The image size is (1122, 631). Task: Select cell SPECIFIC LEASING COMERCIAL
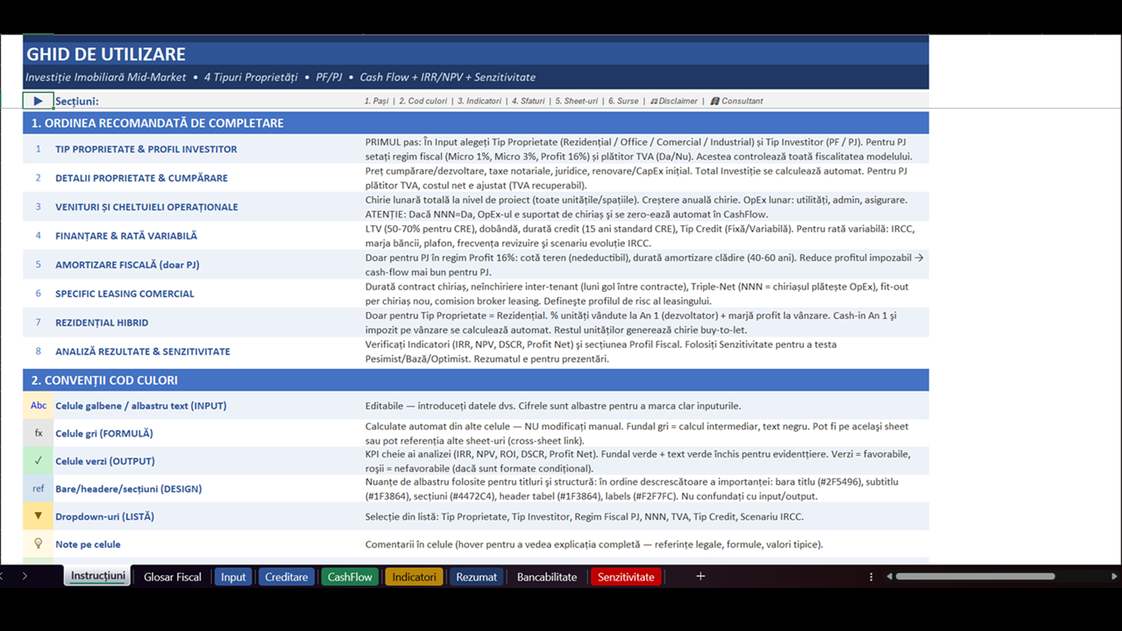point(209,294)
